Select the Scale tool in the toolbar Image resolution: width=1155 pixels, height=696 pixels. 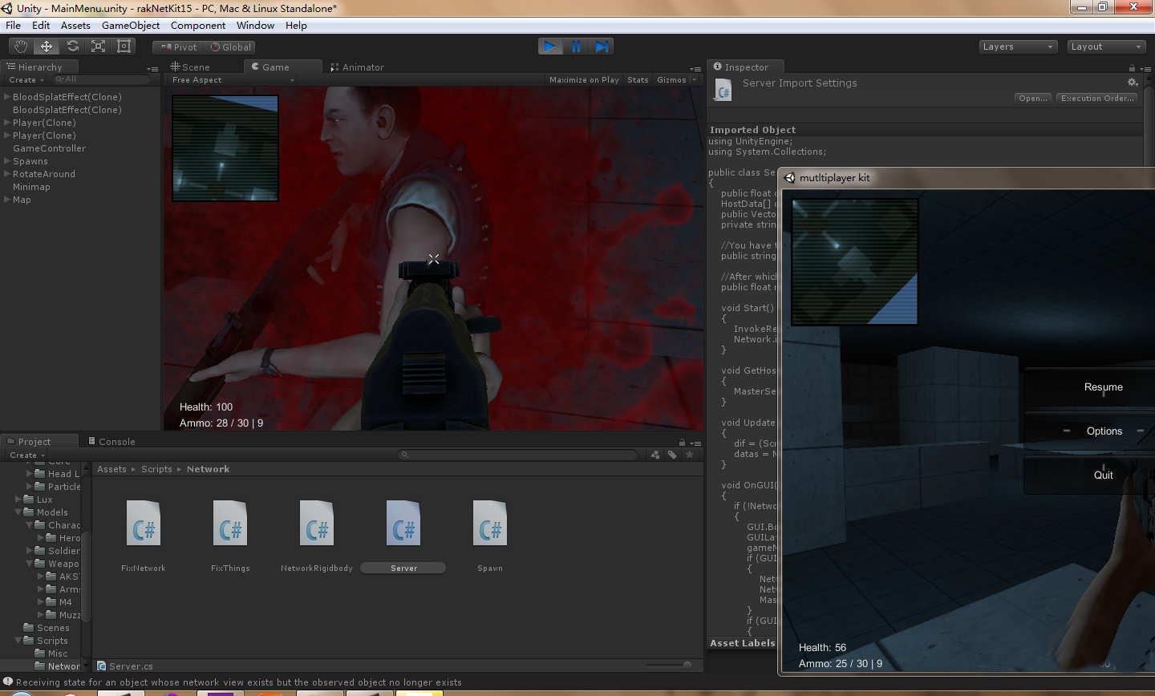98,47
